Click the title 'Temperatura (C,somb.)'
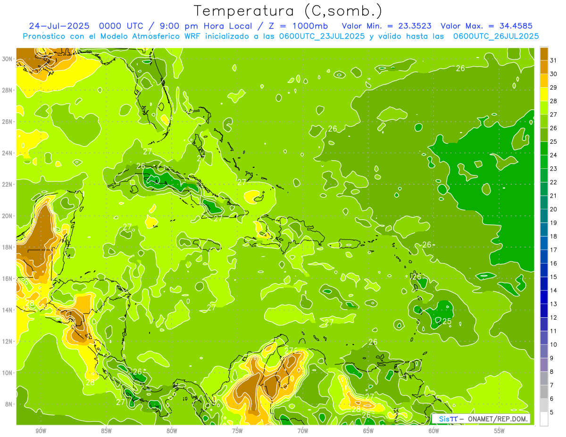Screen dimensions: 566x437 (288, 11)
